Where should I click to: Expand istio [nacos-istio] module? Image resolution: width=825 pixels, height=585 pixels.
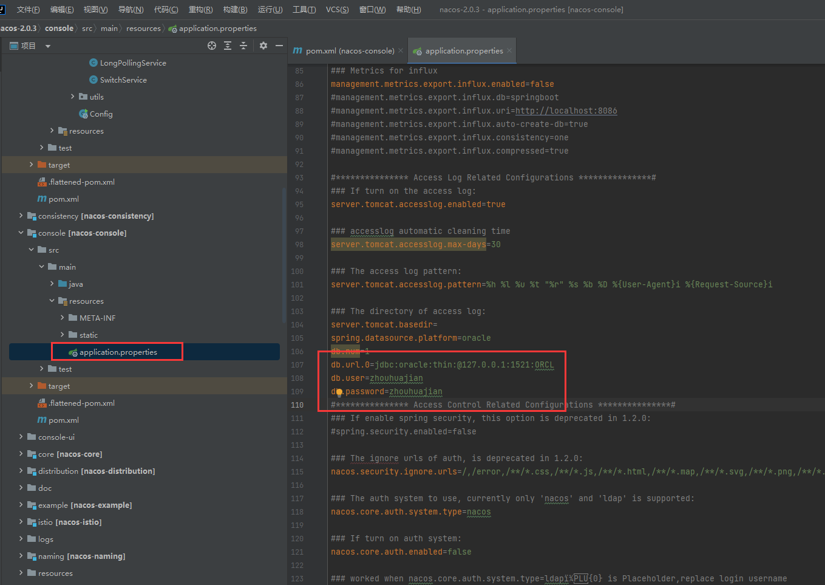point(21,522)
